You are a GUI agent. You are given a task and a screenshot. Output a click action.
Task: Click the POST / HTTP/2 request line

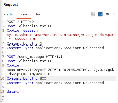[20, 22]
